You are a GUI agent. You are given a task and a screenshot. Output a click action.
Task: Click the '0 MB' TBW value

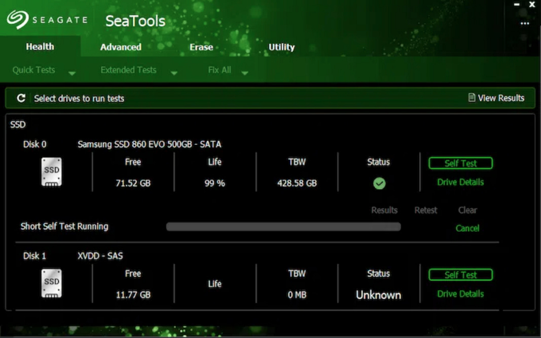coord(297,295)
